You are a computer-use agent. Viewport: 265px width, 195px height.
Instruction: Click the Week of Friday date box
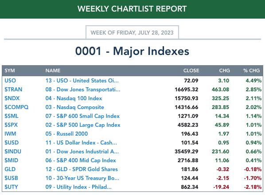click(132, 32)
